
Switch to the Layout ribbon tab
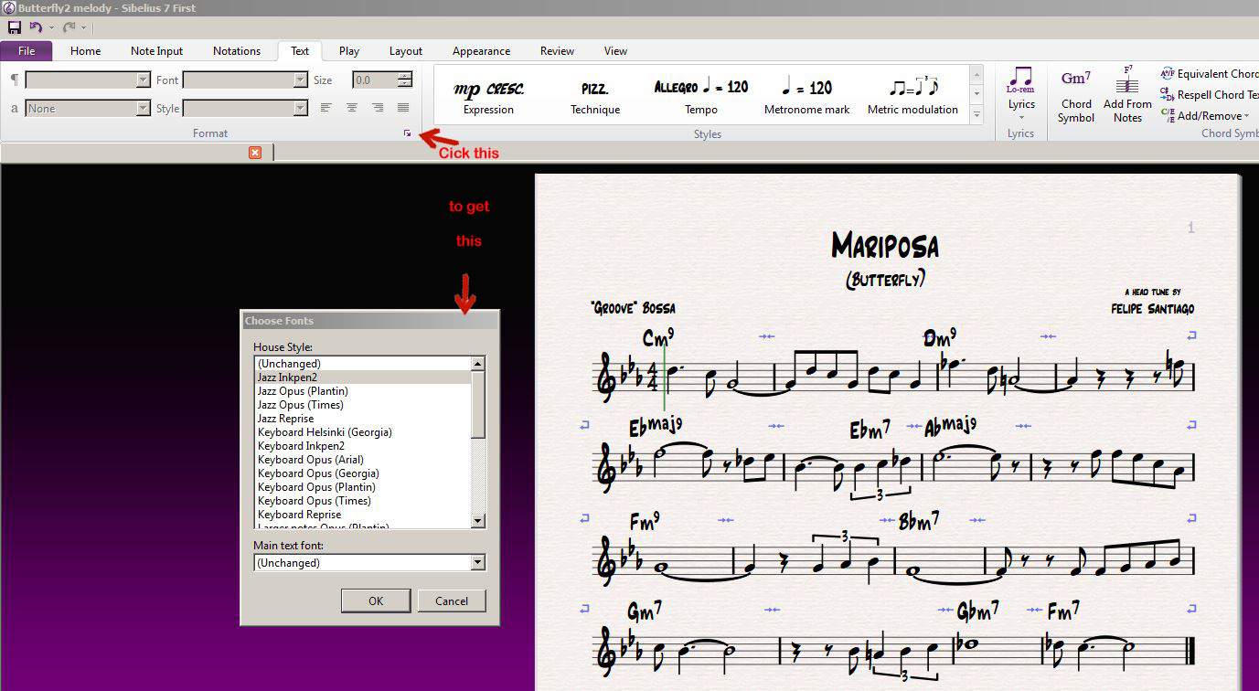point(406,51)
